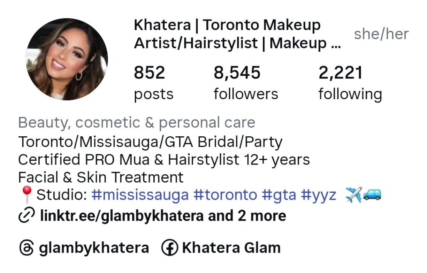Open the Khatera Glam Facebook page
This screenshot has width=427, height=273.
231,248
